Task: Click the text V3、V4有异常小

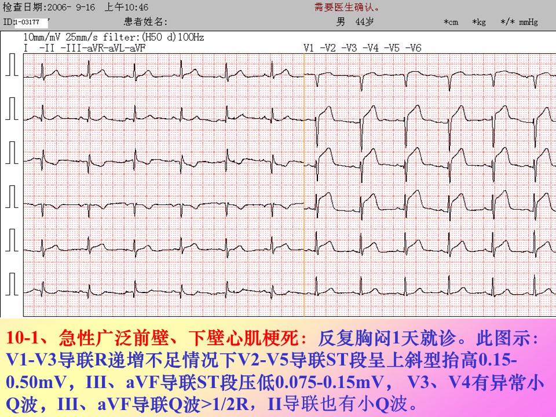Action: [476, 382]
